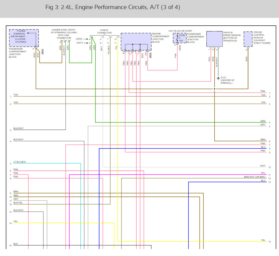
Task: Click the 'HOT IN ON OR START' label
Action: pyautogui.click(x=180, y=31)
